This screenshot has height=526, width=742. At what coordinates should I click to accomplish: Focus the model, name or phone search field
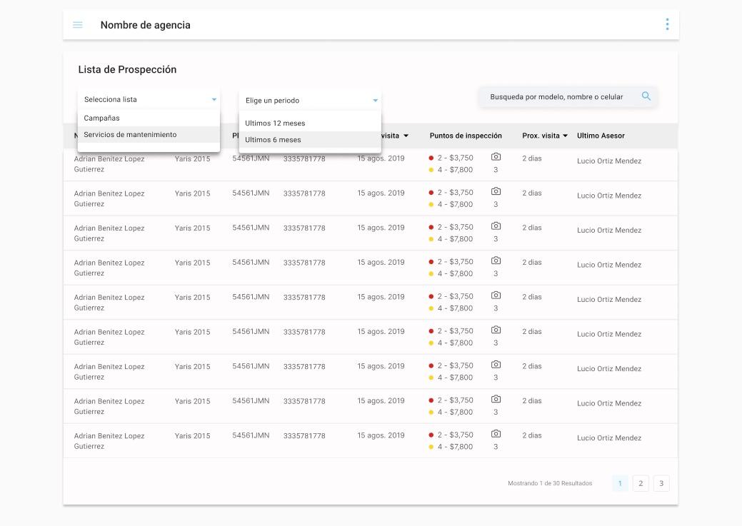567,97
